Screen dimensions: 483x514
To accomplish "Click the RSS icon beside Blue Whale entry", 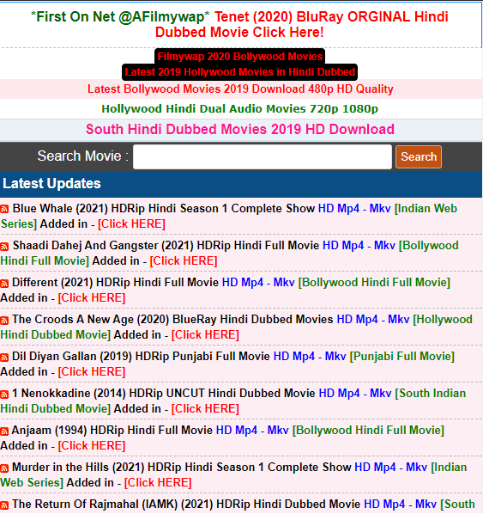I will (x=4, y=209).
